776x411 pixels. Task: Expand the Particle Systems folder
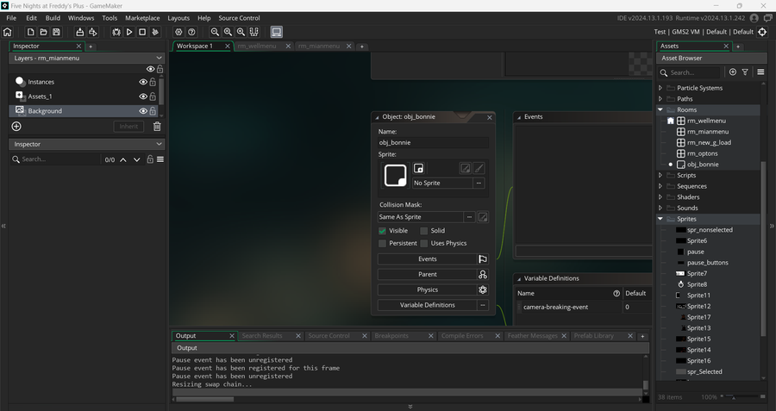660,88
